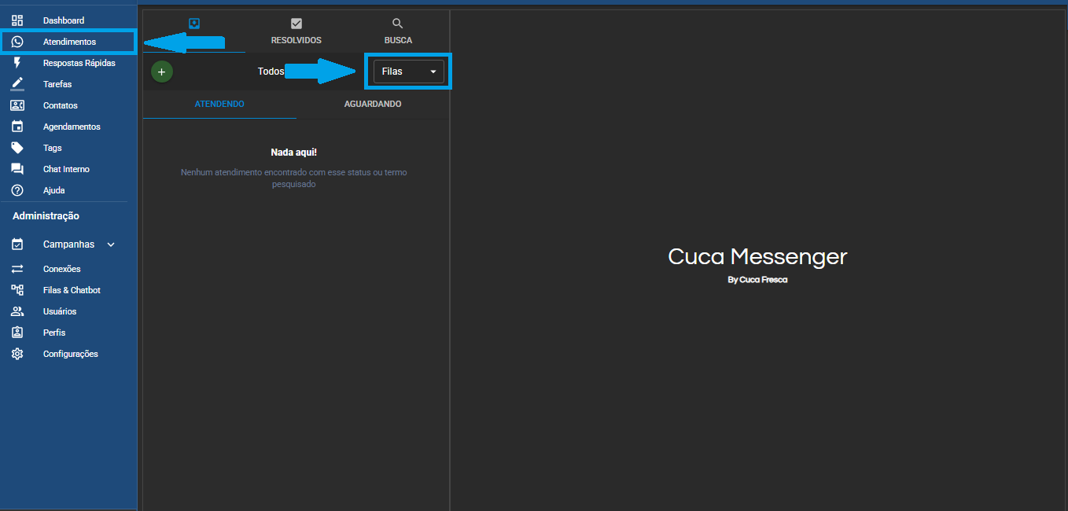The height and width of the screenshot is (511, 1068).
Task: Switch to the Busca search tab
Action: coord(398,31)
